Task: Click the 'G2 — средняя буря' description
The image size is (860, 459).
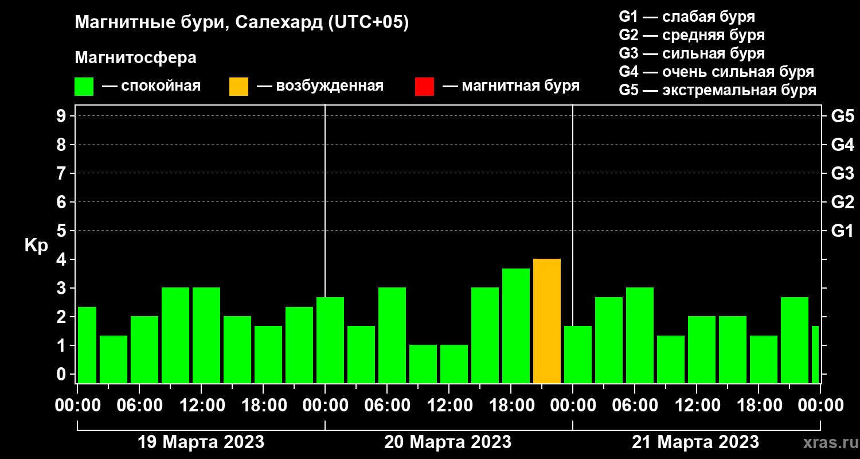Action: pos(692,35)
